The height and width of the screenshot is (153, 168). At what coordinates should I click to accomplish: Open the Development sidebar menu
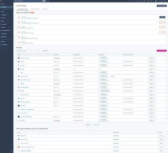click(x=4, y=44)
